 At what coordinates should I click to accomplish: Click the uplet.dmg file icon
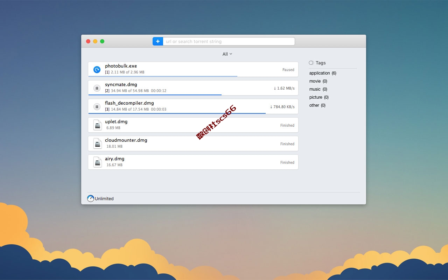[97, 125]
